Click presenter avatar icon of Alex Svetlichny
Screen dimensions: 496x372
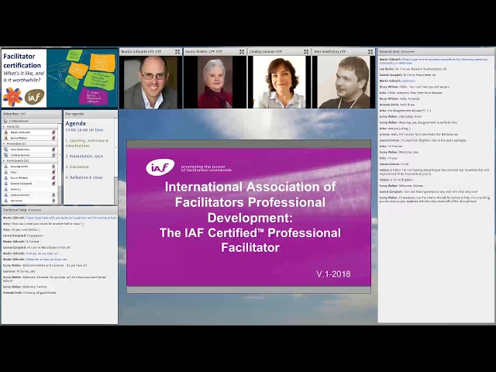click(5, 150)
